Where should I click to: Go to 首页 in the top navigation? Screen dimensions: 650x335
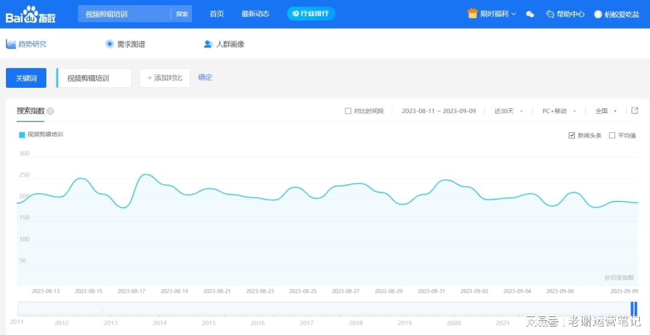tap(217, 14)
